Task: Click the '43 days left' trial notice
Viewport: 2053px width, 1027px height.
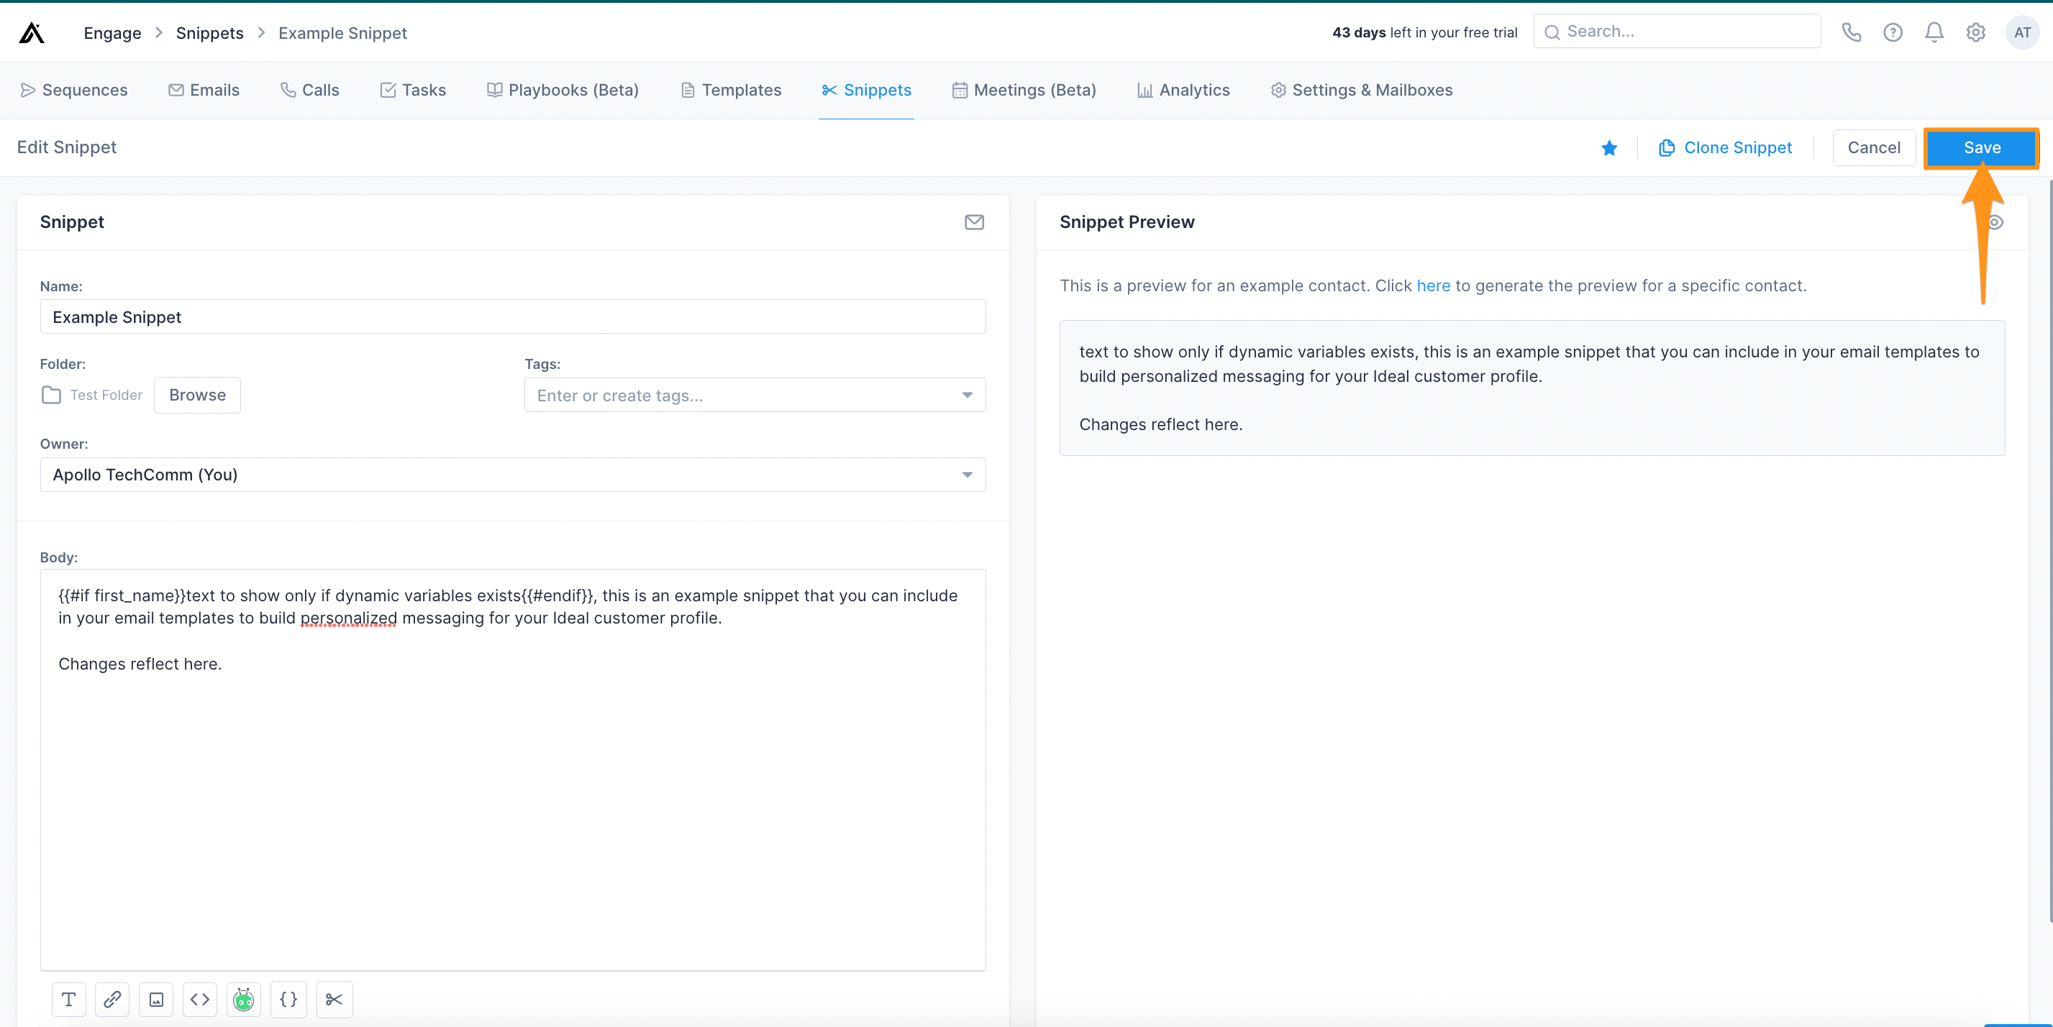Action: tap(1424, 32)
